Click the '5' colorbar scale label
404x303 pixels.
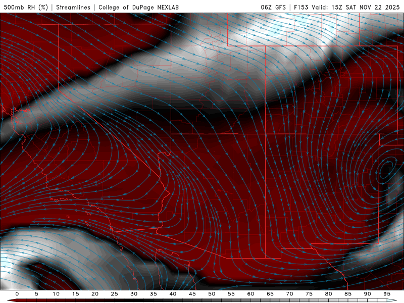pos(36,294)
